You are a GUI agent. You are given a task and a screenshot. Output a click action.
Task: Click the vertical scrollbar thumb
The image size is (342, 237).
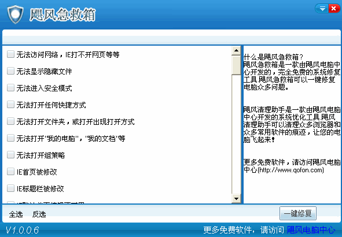click(236, 65)
